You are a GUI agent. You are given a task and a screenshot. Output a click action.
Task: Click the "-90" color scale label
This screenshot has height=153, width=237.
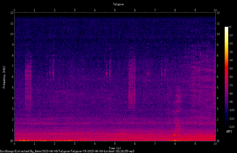coord(230,102)
